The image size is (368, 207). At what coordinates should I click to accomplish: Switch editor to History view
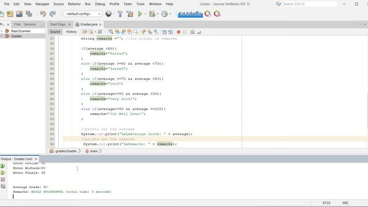[71, 32]
